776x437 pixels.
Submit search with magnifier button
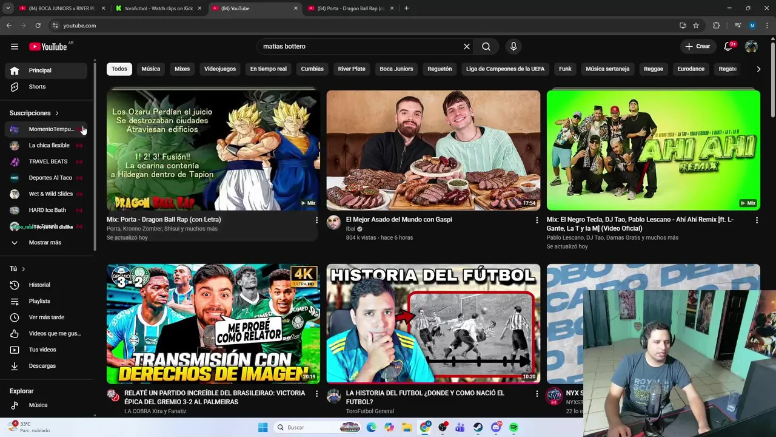click(x=486, y=46)
